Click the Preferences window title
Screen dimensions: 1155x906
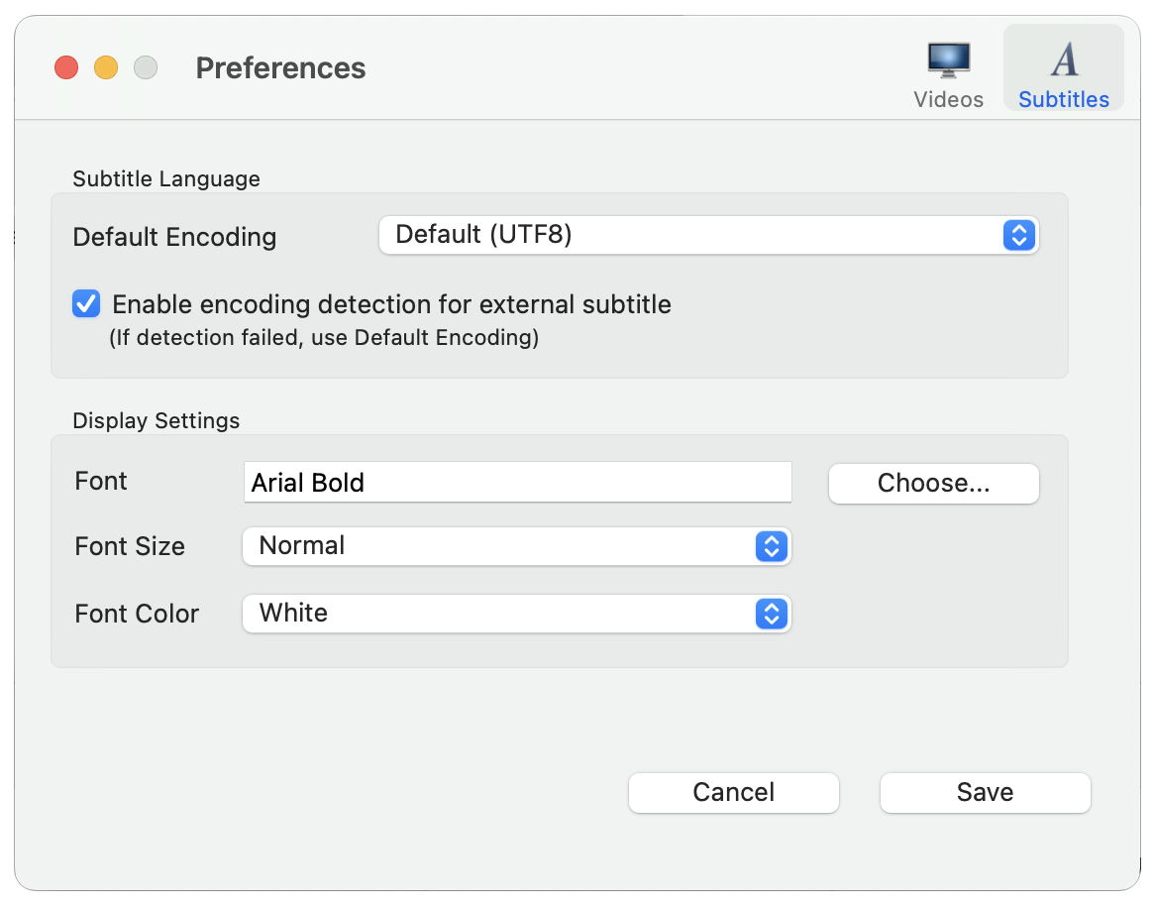pyautogui.click(x=280, y=68)
